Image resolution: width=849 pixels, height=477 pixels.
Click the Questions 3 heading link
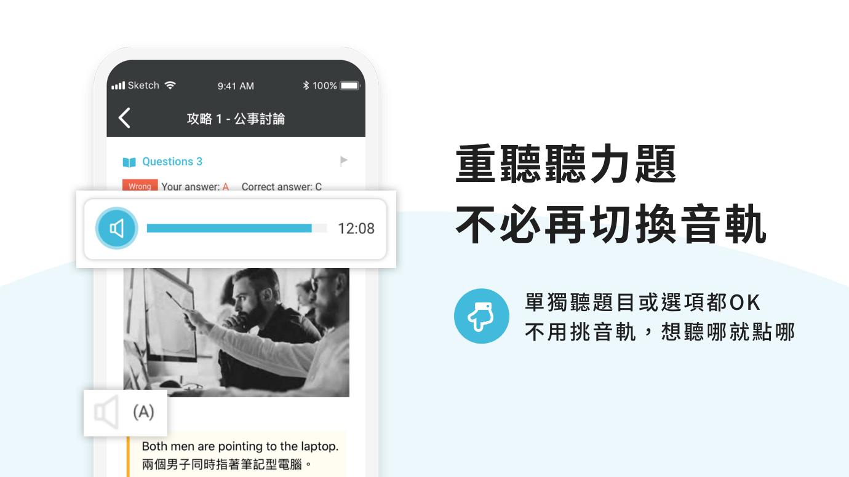(x=172, y=162)
